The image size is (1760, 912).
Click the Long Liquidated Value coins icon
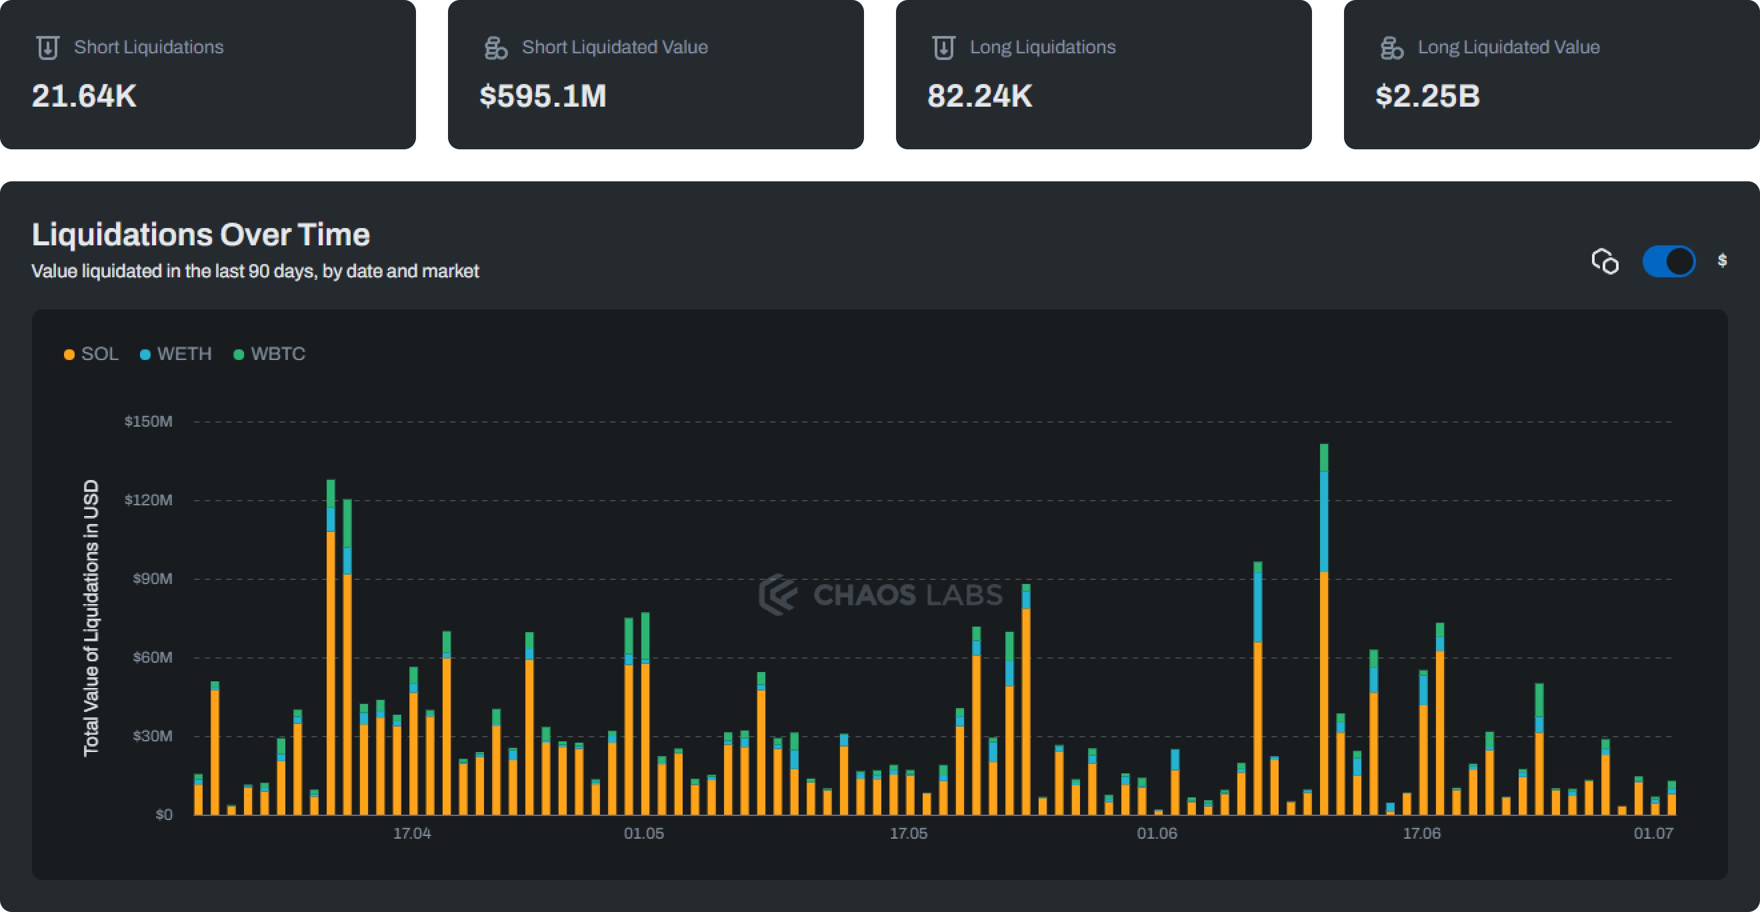point(1392,48)
